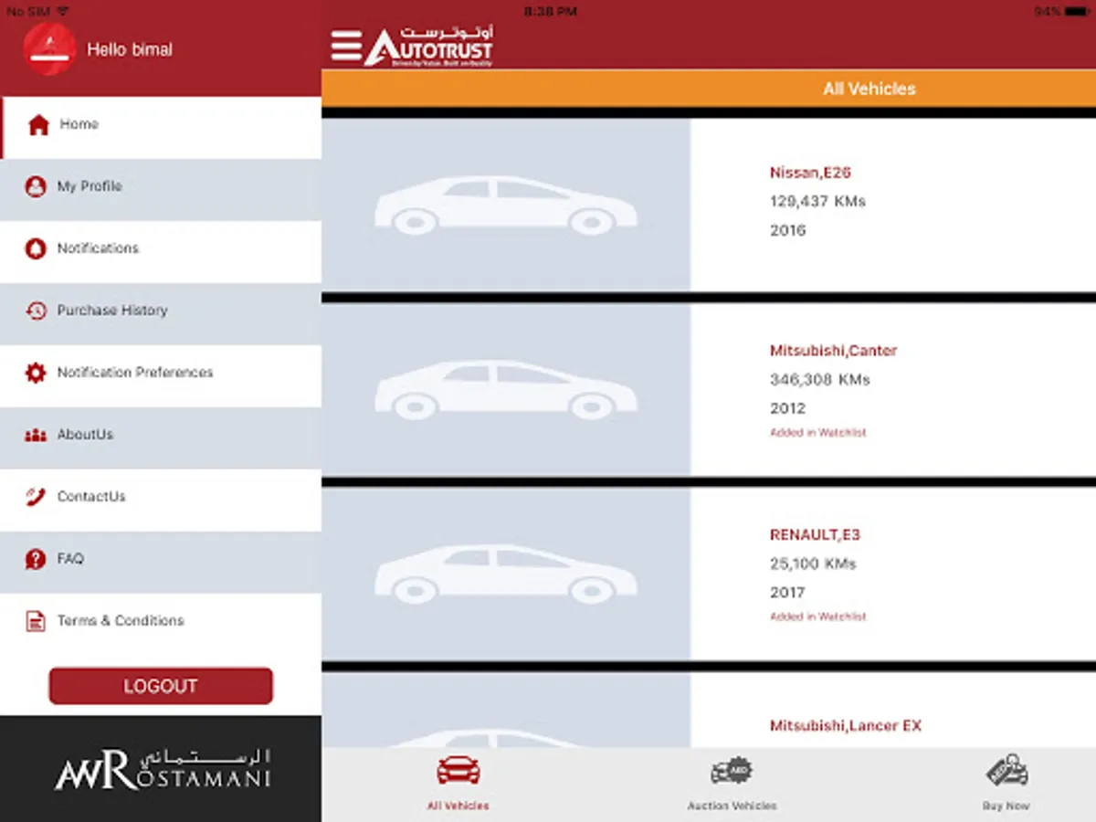Open Terms & Conditions menu item
The width and height of the screenshot is (1096, 822).
pos(161,623)
